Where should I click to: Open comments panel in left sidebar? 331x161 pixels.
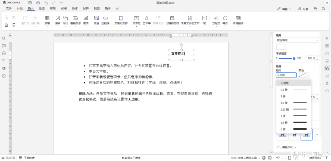pos(4,46)
